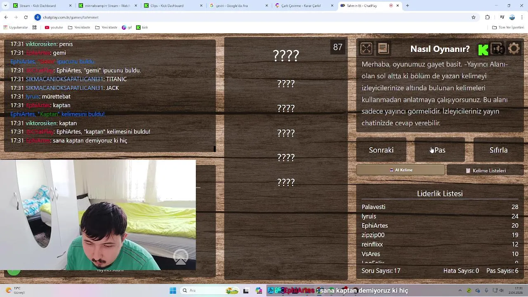Go forward using browser forward arrow

click(x=16, y=17)
